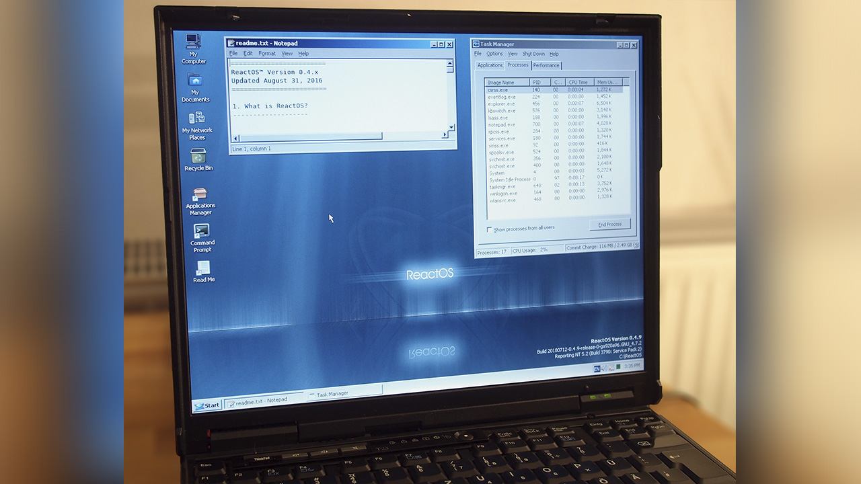
Task: Open the Start menu button
Action: tap(207, 405)
